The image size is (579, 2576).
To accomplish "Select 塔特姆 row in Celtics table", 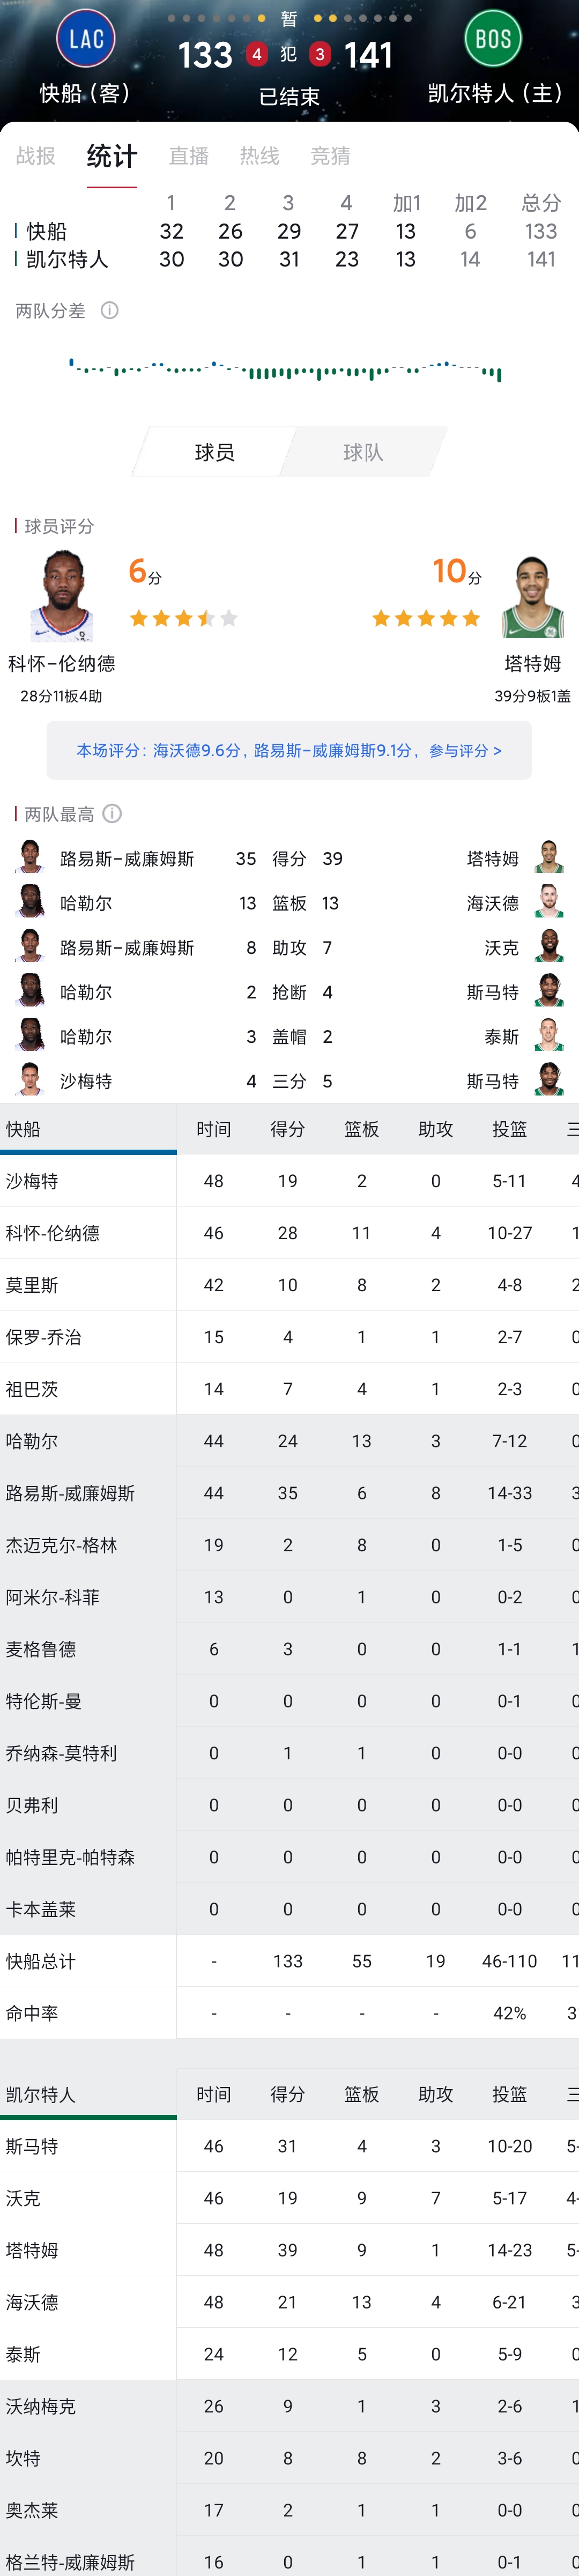I will point(32,2250).
